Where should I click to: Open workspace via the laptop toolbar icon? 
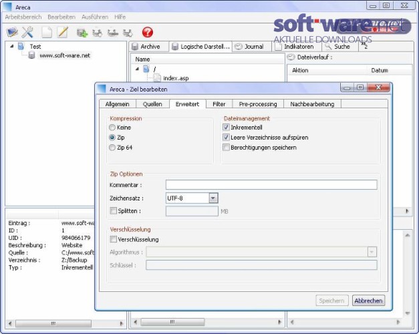tap(12, 32)
